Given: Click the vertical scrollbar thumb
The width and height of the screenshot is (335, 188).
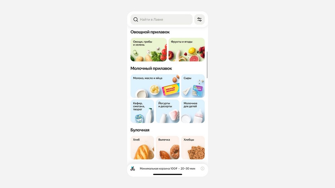Looking at the screenshot, I should pos(207,65).
